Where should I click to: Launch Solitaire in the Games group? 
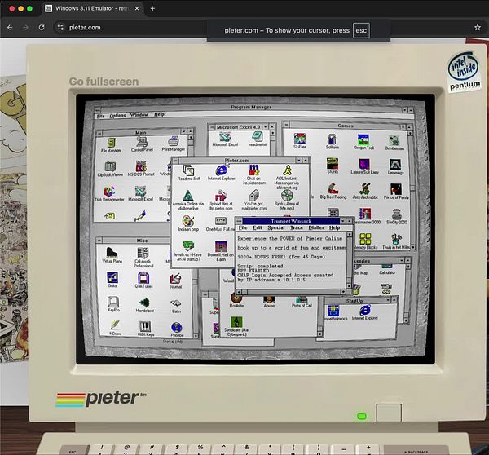(x=333, y=141)
